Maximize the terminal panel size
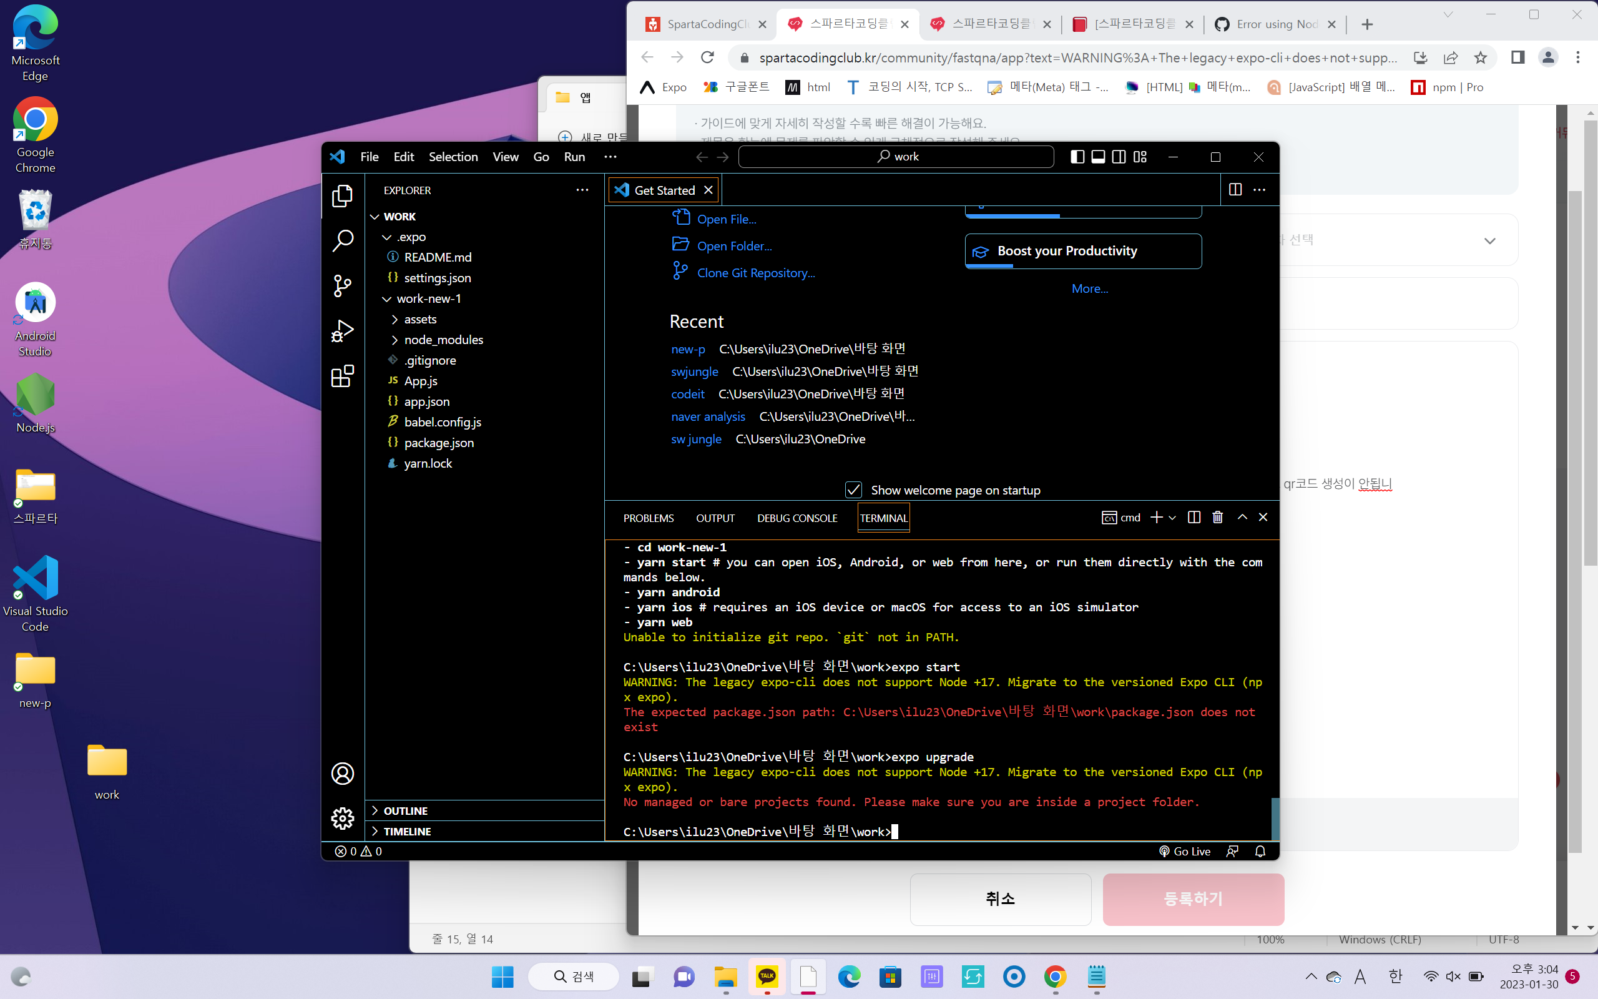Screen dimensions: 1598x999 (1242, 518)
